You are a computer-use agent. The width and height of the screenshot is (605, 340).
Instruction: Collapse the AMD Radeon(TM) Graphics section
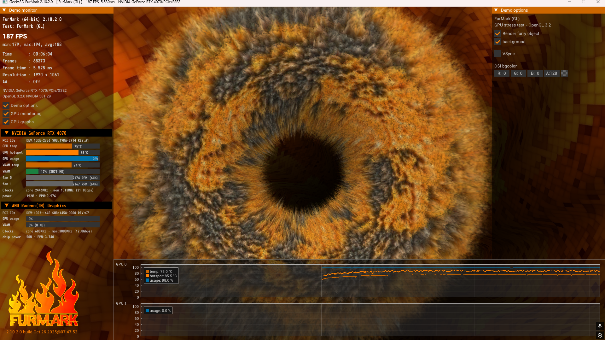7,206
